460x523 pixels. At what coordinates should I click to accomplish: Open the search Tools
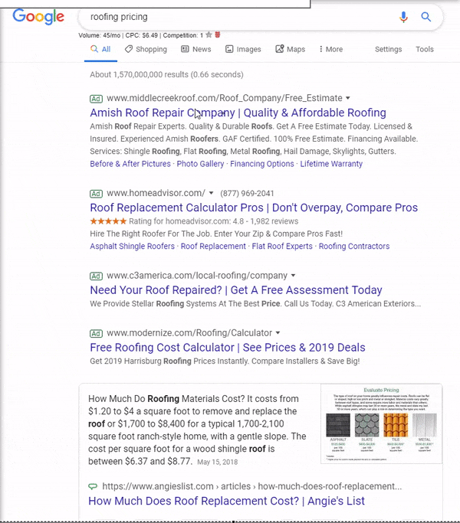point(425,49)
